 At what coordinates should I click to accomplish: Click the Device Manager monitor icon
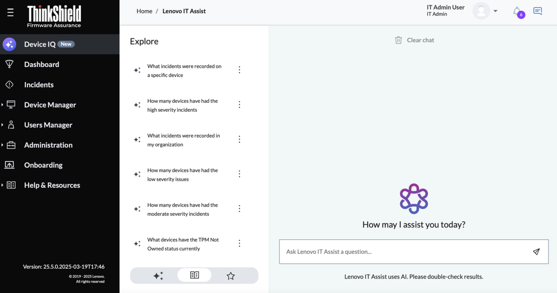pos(11,104)
